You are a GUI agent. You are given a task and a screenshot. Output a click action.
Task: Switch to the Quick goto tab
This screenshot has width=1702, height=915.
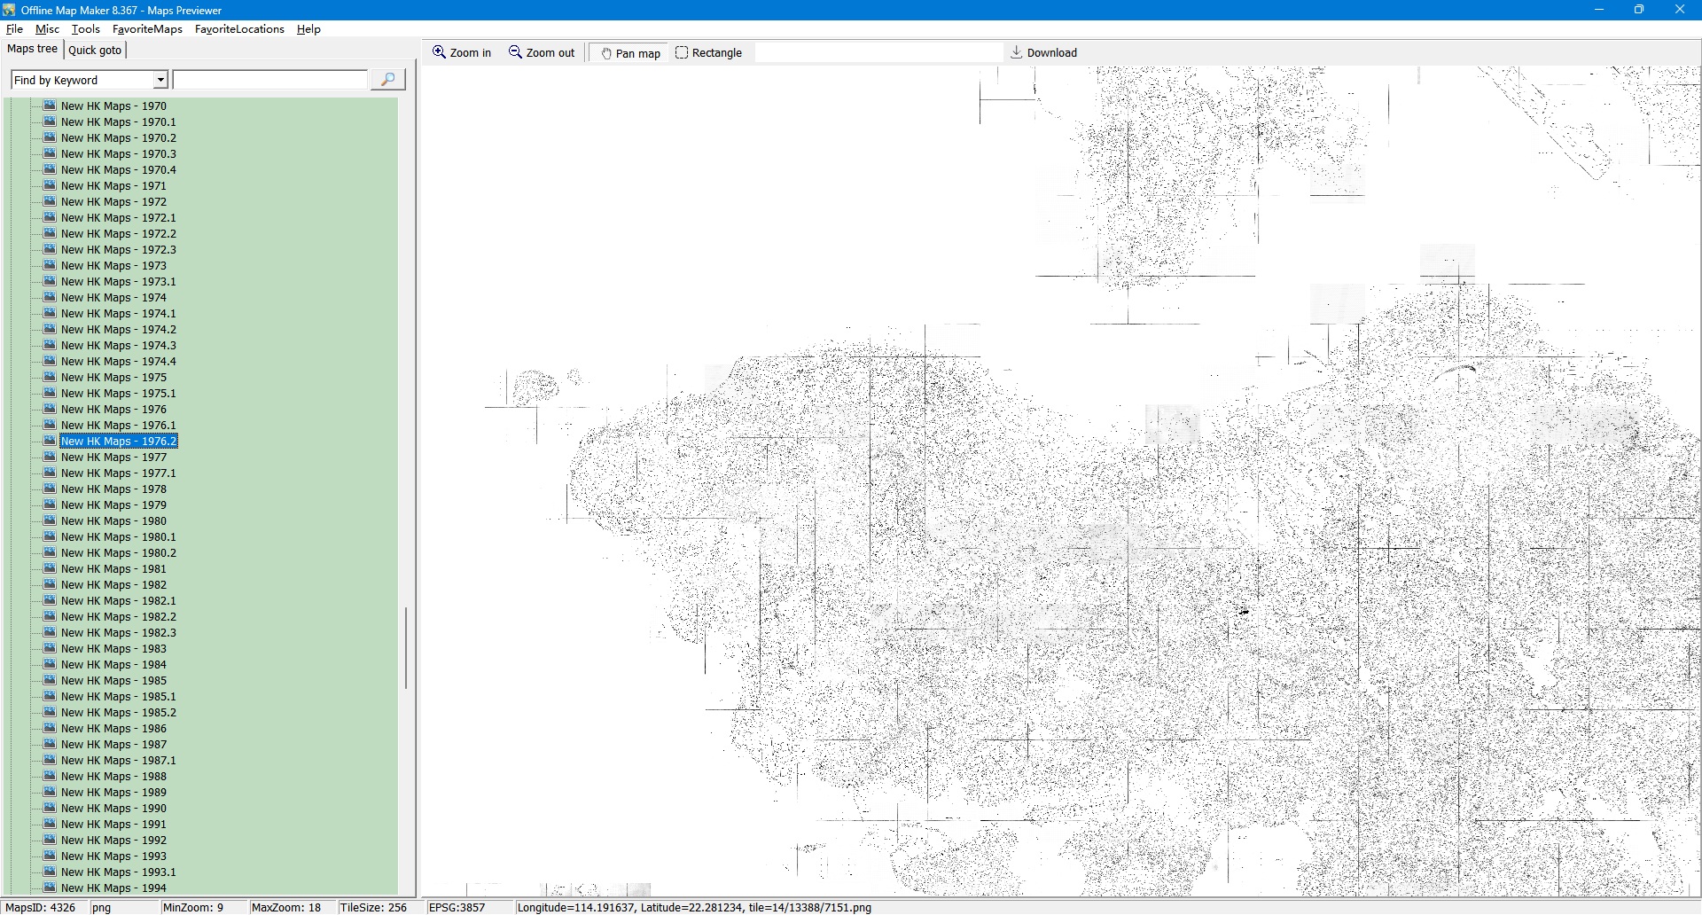click(95, 50)
